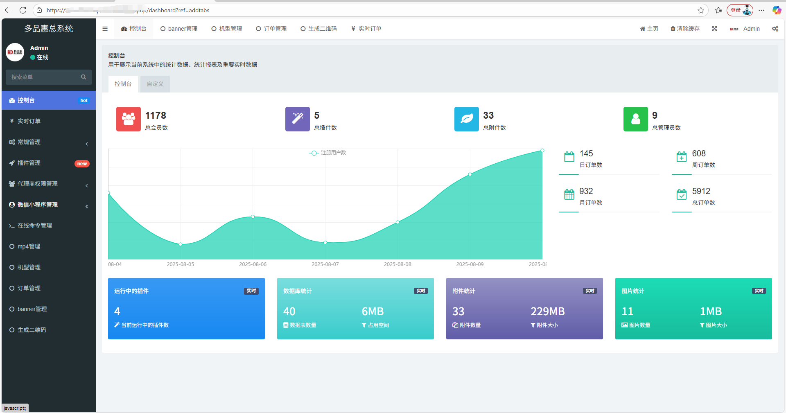This screenshot has width=786, height=413.
Task: Expand the 微信小程序管理 sidebar menu
Action: coord(48,205)
